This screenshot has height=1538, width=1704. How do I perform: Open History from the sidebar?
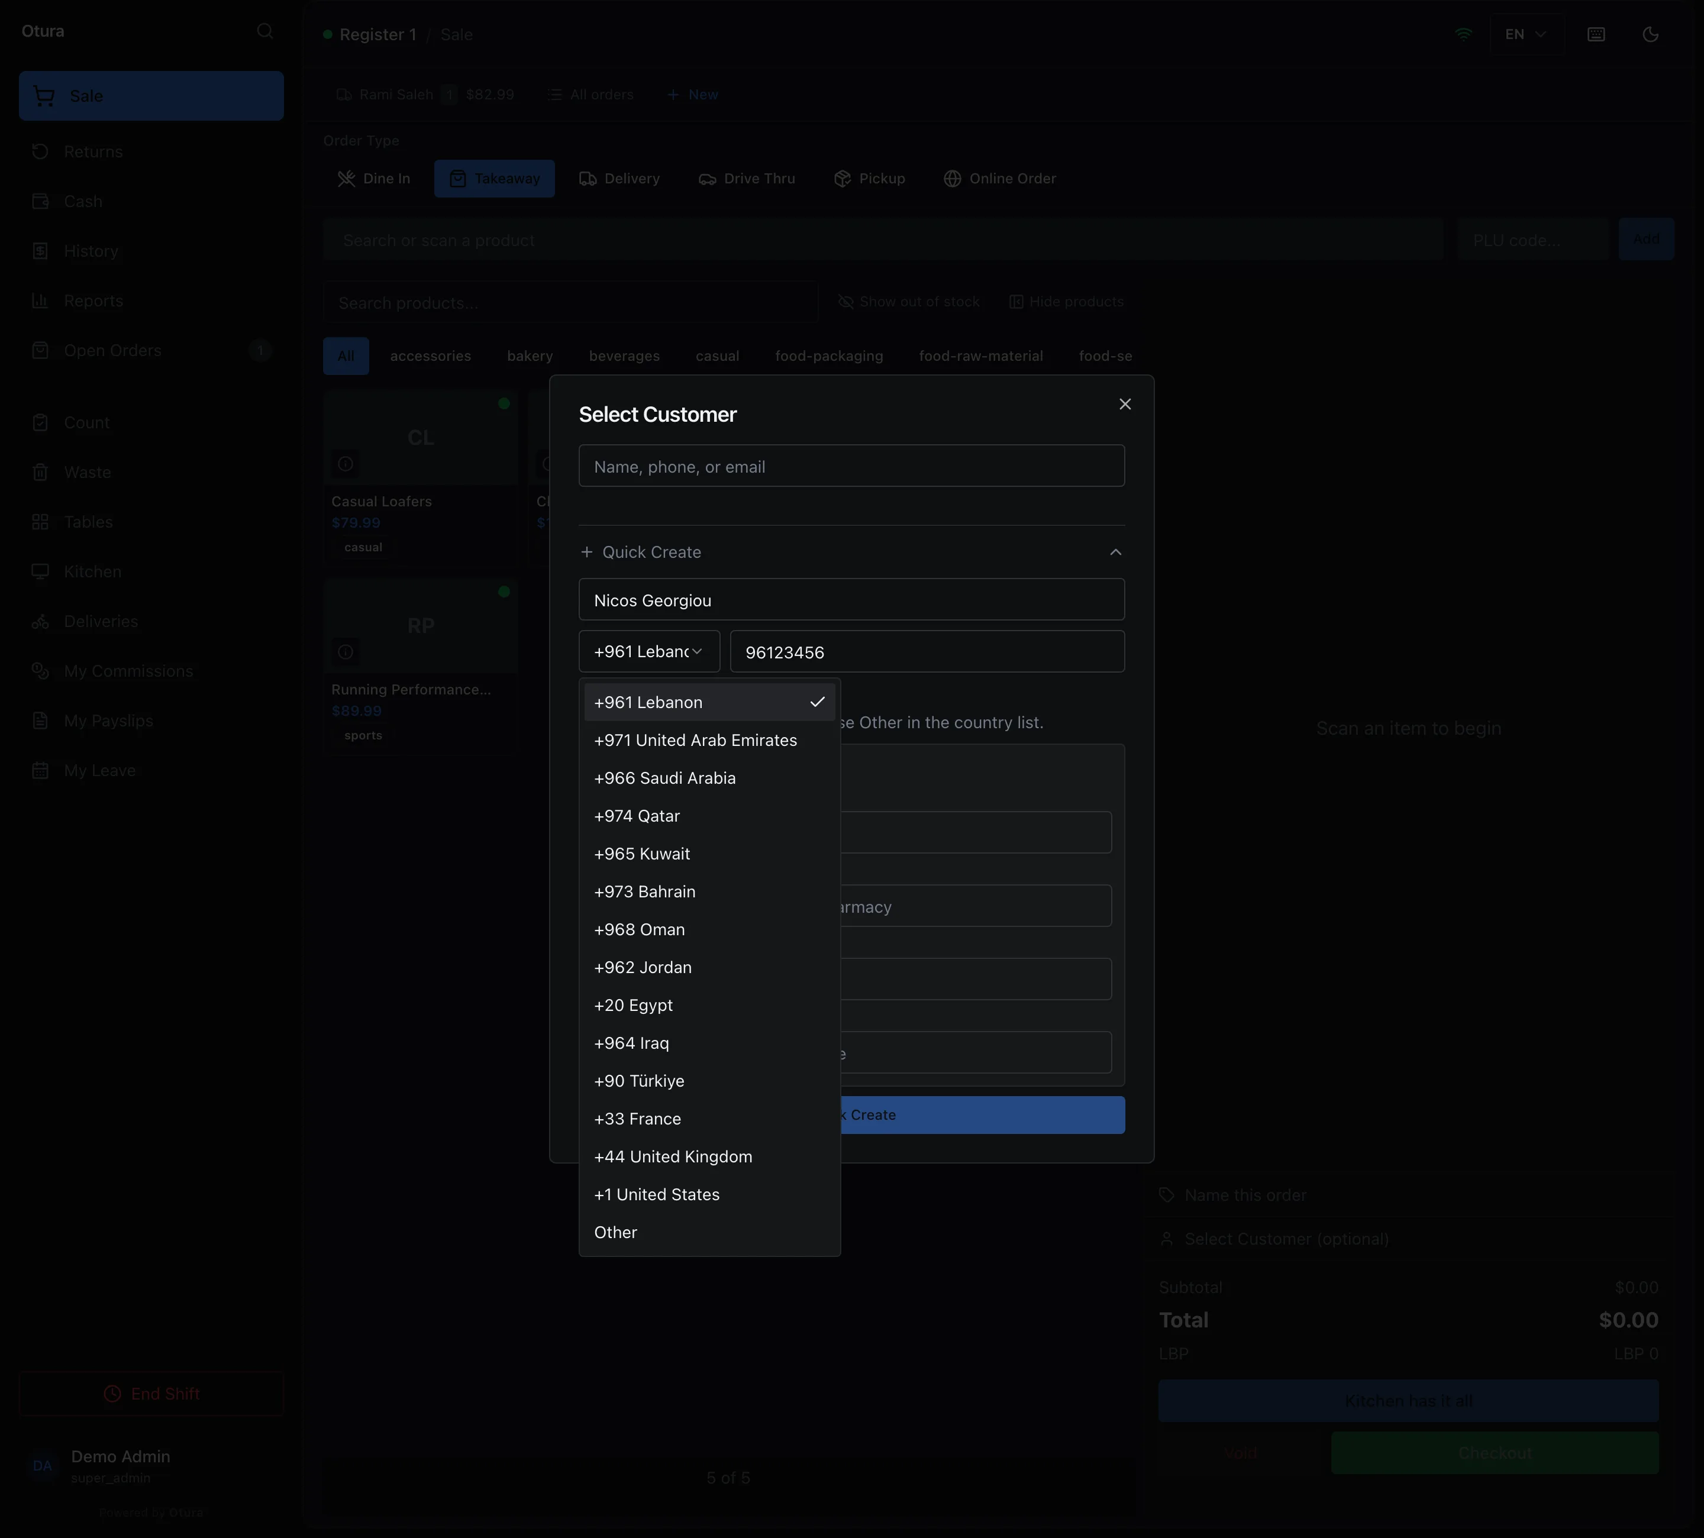[151, 251]
